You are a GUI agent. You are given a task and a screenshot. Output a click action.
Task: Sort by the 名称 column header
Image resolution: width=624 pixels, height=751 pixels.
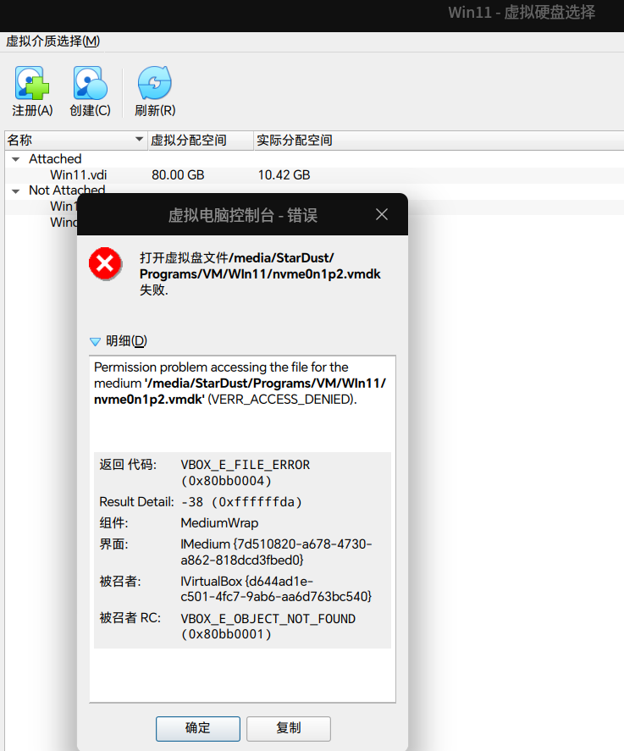[x=75, y=140]
